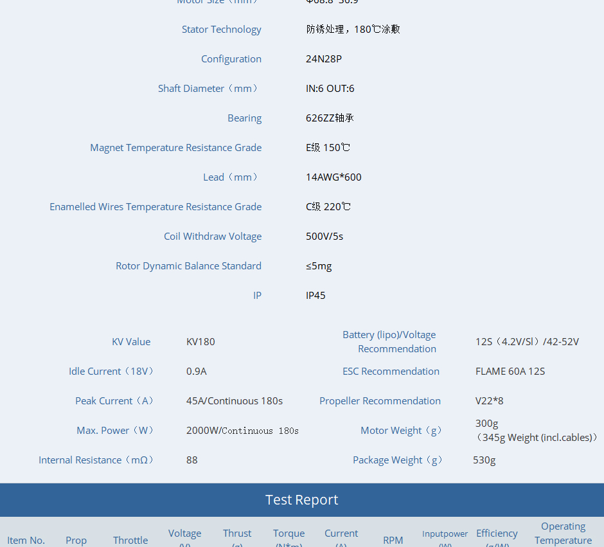Click the "Idle Current（18V）" label
This screenshot has height=547, width=604.
[111, 372]
